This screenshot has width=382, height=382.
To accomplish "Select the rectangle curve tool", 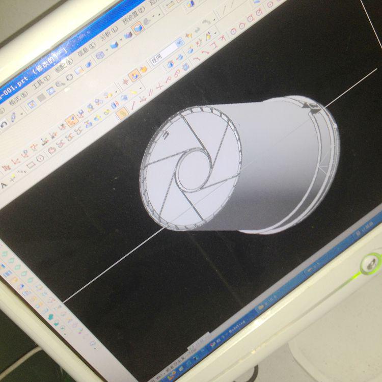I will point(31,165).
